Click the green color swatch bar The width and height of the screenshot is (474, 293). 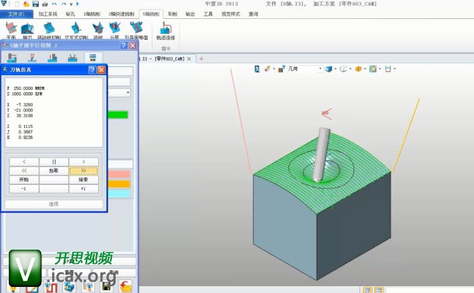coord(119,115)
